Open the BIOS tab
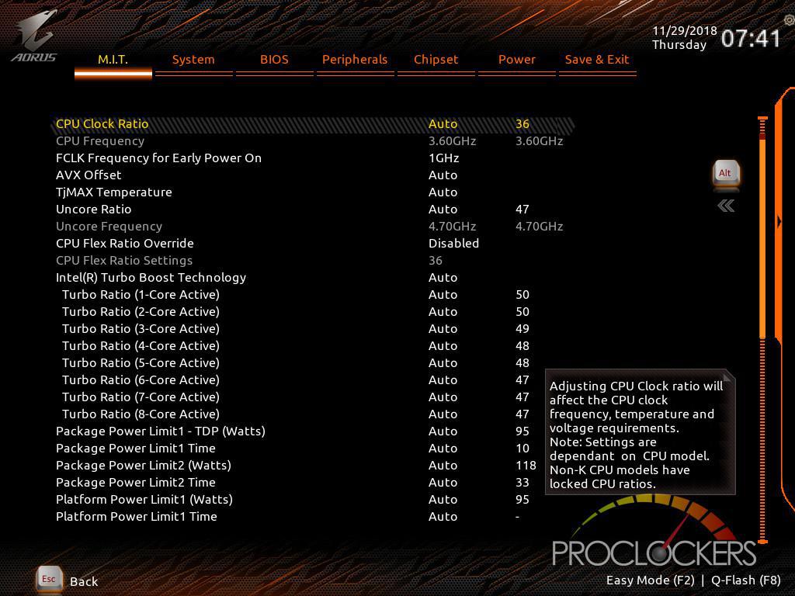The image size is (795, 596). click(274, 61)
